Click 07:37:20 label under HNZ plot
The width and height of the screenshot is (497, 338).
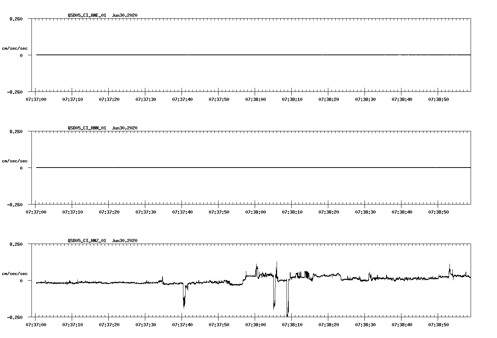click(x=109, y=324)
